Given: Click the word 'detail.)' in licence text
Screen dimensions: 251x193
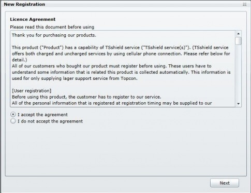Looking at the screenshot, I should pyautogui.click(x=20, y=60).
